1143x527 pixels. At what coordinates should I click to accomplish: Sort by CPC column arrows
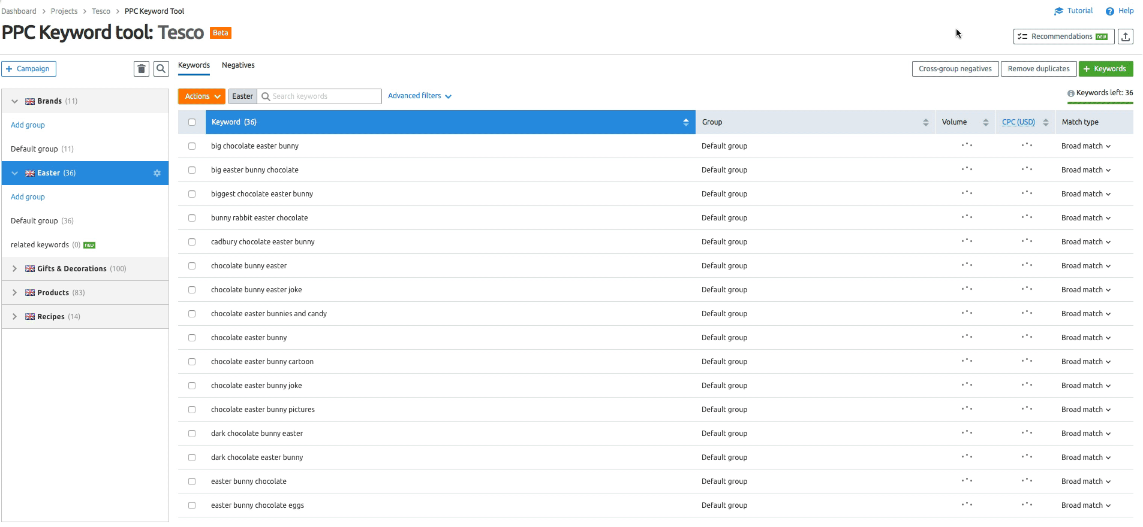1046,122
